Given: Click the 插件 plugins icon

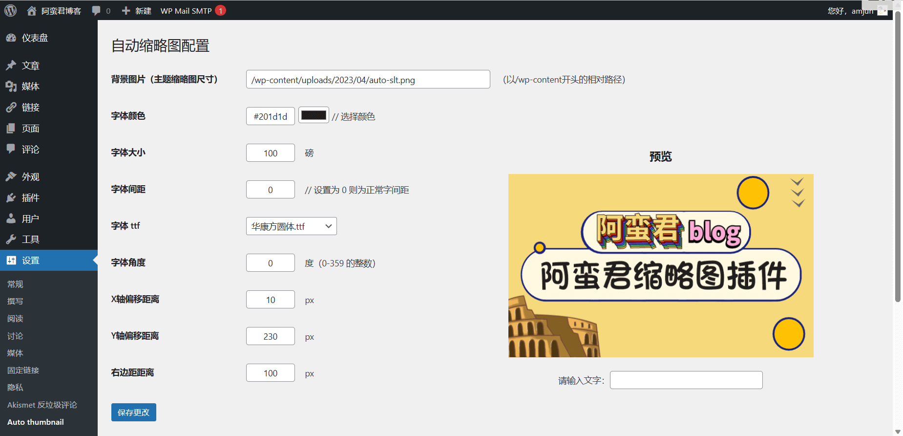Looking at the screenshot, I should click(x=11, y=198).
